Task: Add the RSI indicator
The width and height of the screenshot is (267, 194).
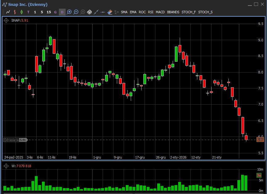Action: click(150, 12)
